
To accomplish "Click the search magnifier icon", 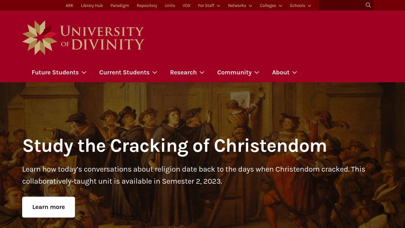I will (x=368, y=5).
